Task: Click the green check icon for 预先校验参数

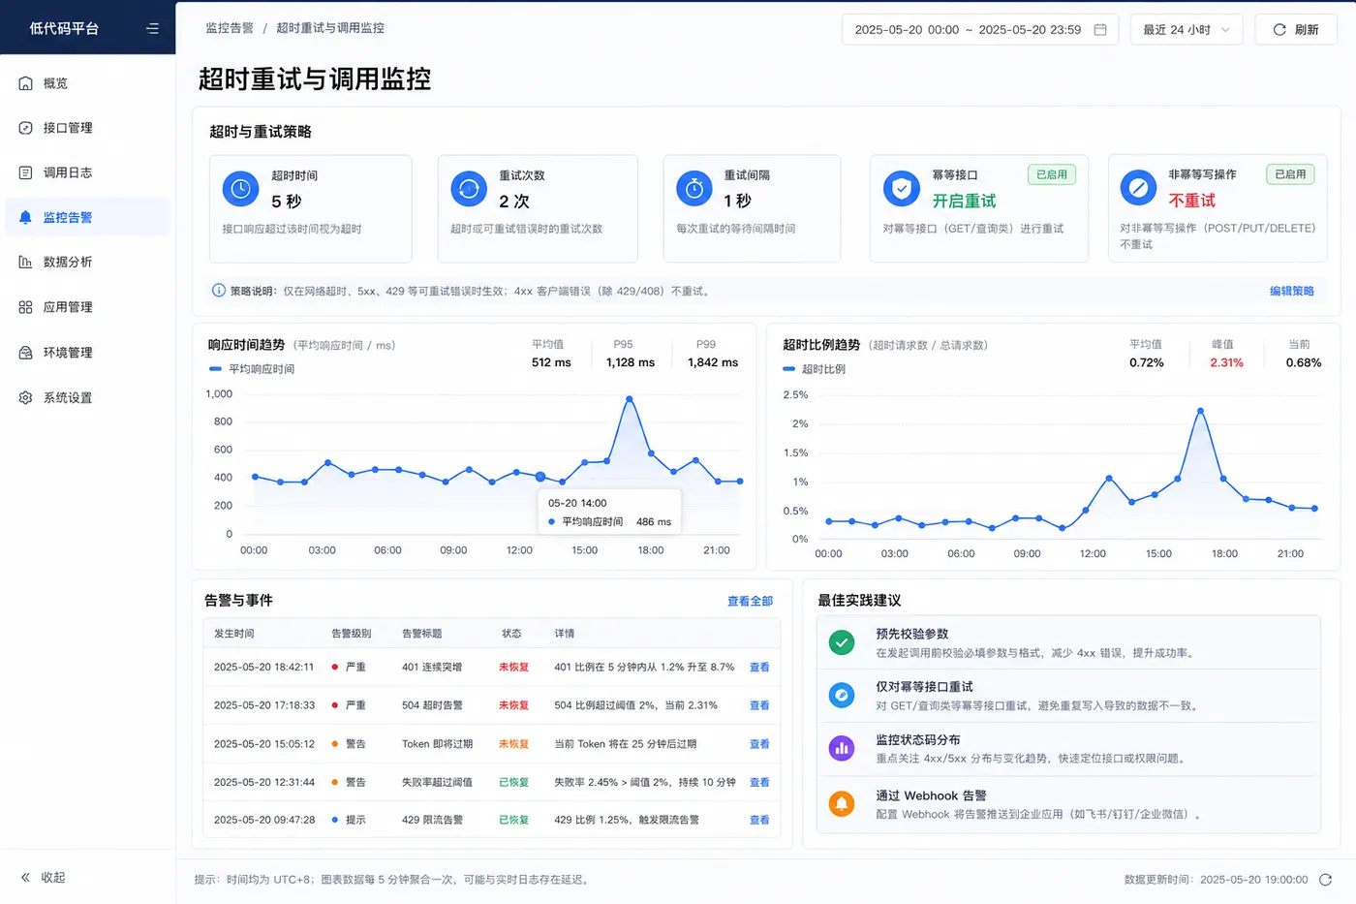Action: tap(842, 642)
